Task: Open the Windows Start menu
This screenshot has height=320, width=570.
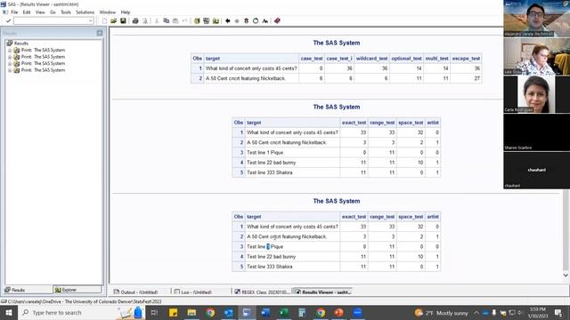Action: (9, 312)
